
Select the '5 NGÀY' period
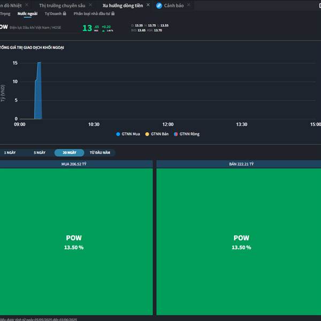pos(40,152)
